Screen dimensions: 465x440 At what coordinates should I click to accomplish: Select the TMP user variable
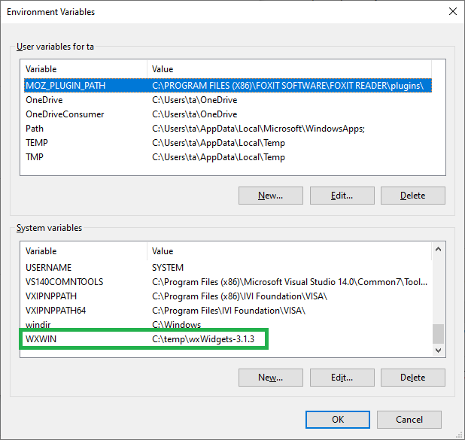pyautogui.click(x=35, y=157)
